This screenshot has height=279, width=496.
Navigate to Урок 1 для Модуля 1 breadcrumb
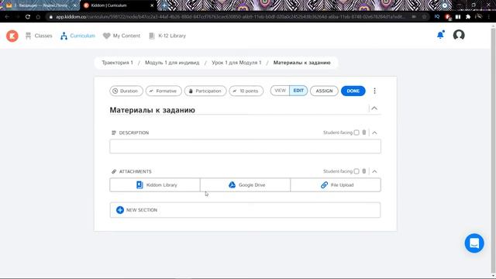(236, 63)
